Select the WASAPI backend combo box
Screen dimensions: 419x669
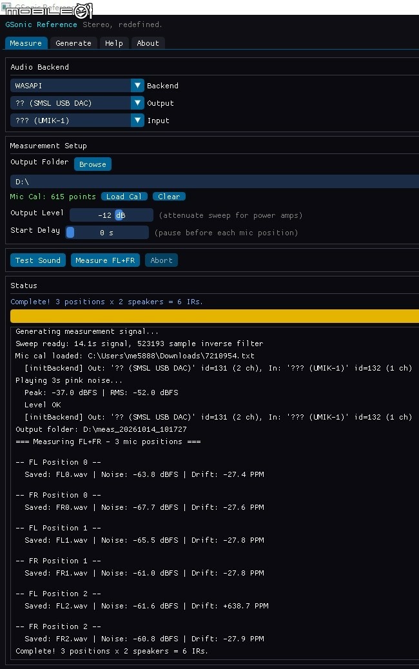point(77,85)
